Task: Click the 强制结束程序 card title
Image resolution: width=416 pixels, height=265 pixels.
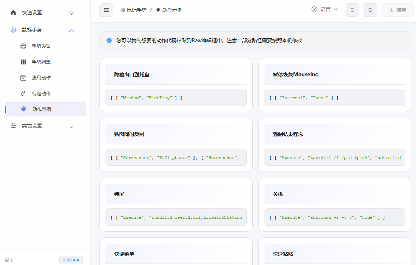Action: tap(288, 135)
